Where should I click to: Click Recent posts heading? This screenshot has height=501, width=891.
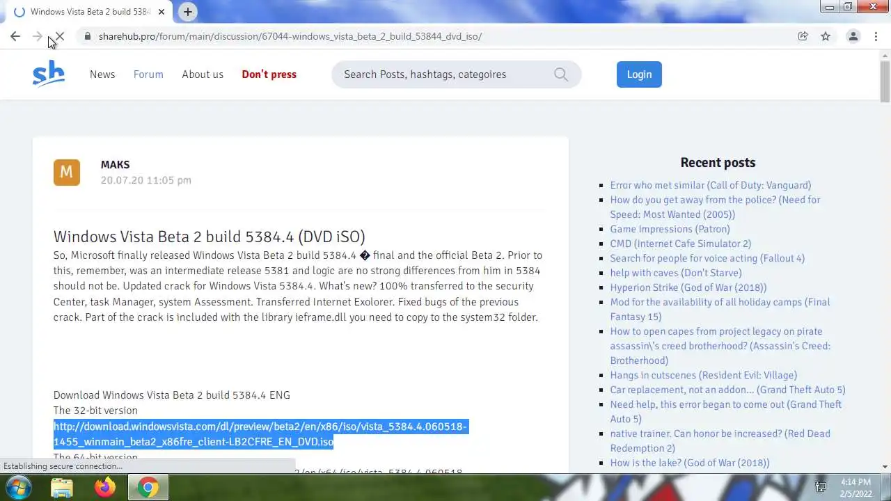point(718,163)
